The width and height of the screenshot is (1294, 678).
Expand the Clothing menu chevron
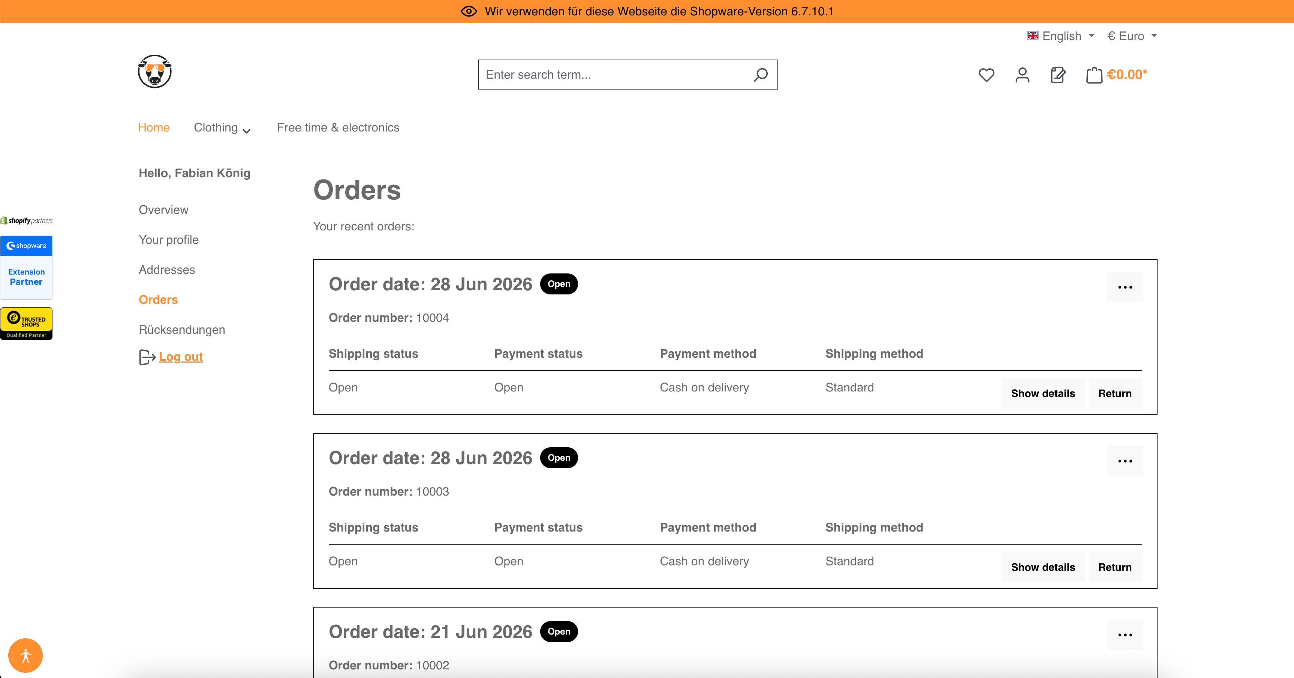pyautogui.click(x=246, y=130)
